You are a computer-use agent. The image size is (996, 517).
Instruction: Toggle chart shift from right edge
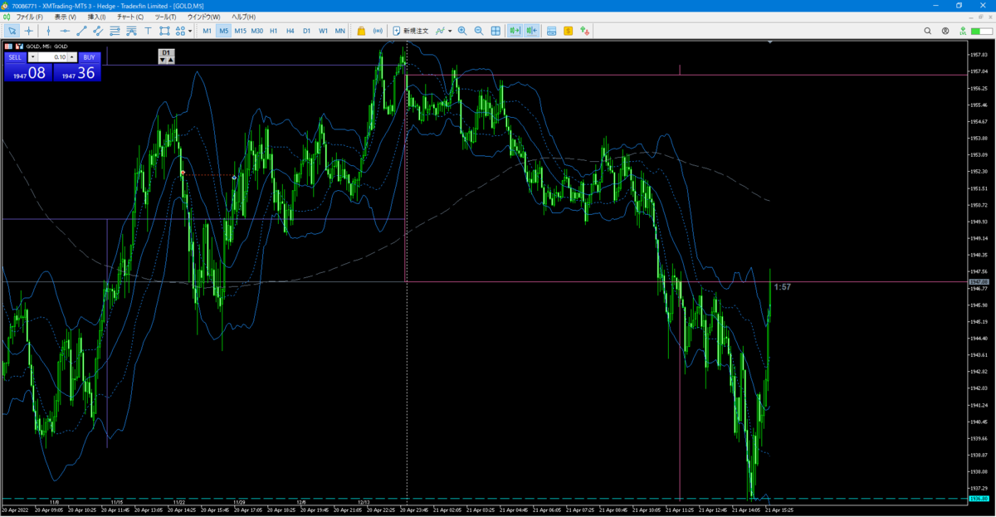[x=531, y=31]
